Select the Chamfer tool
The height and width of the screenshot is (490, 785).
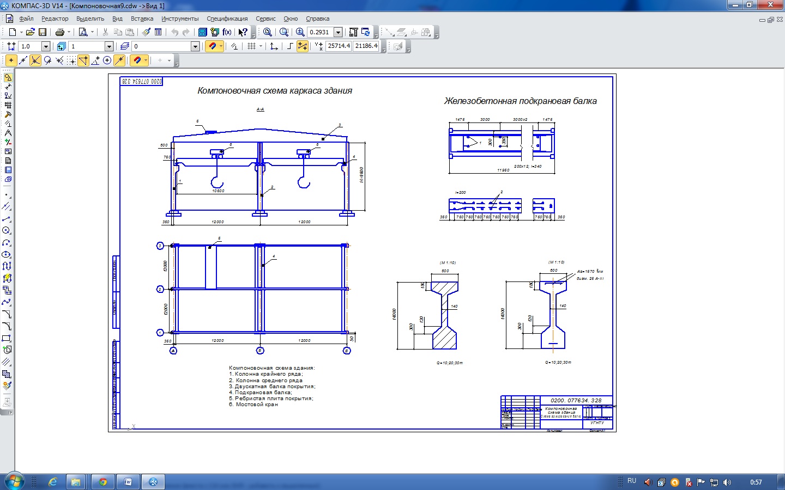tap(7, 313)
